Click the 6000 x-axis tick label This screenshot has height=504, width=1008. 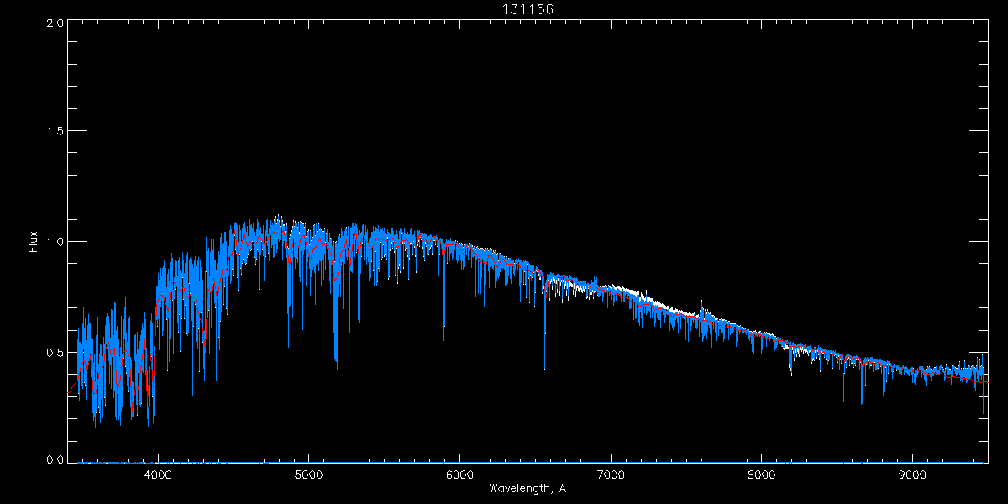pyautogui.click(x=459, y=473)
